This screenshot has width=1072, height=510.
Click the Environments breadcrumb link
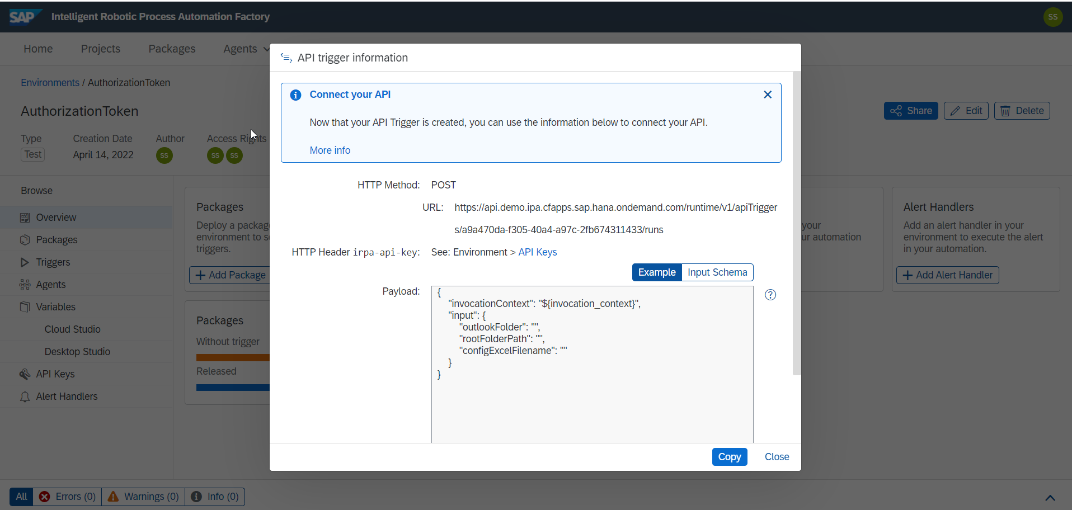pyautogui.click(x=50, y=83)
